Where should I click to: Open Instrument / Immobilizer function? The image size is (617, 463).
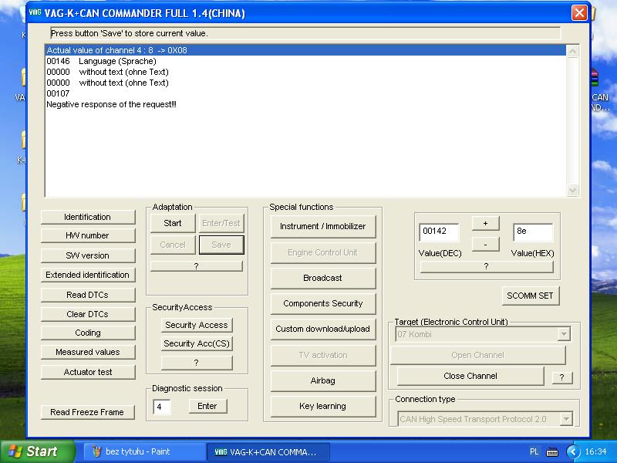[322, 226]
